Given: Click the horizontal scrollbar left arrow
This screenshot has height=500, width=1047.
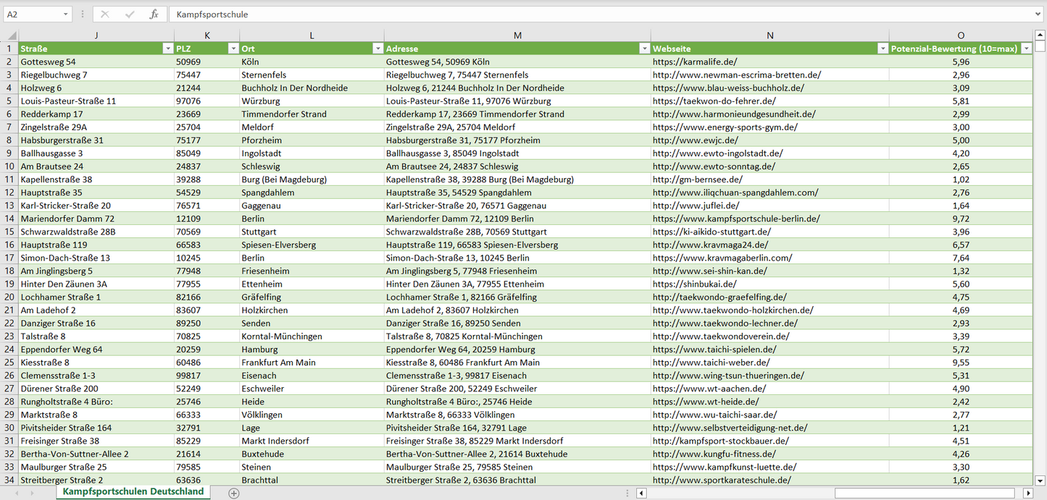Looking at the screenshot, I should click(641, 493).
